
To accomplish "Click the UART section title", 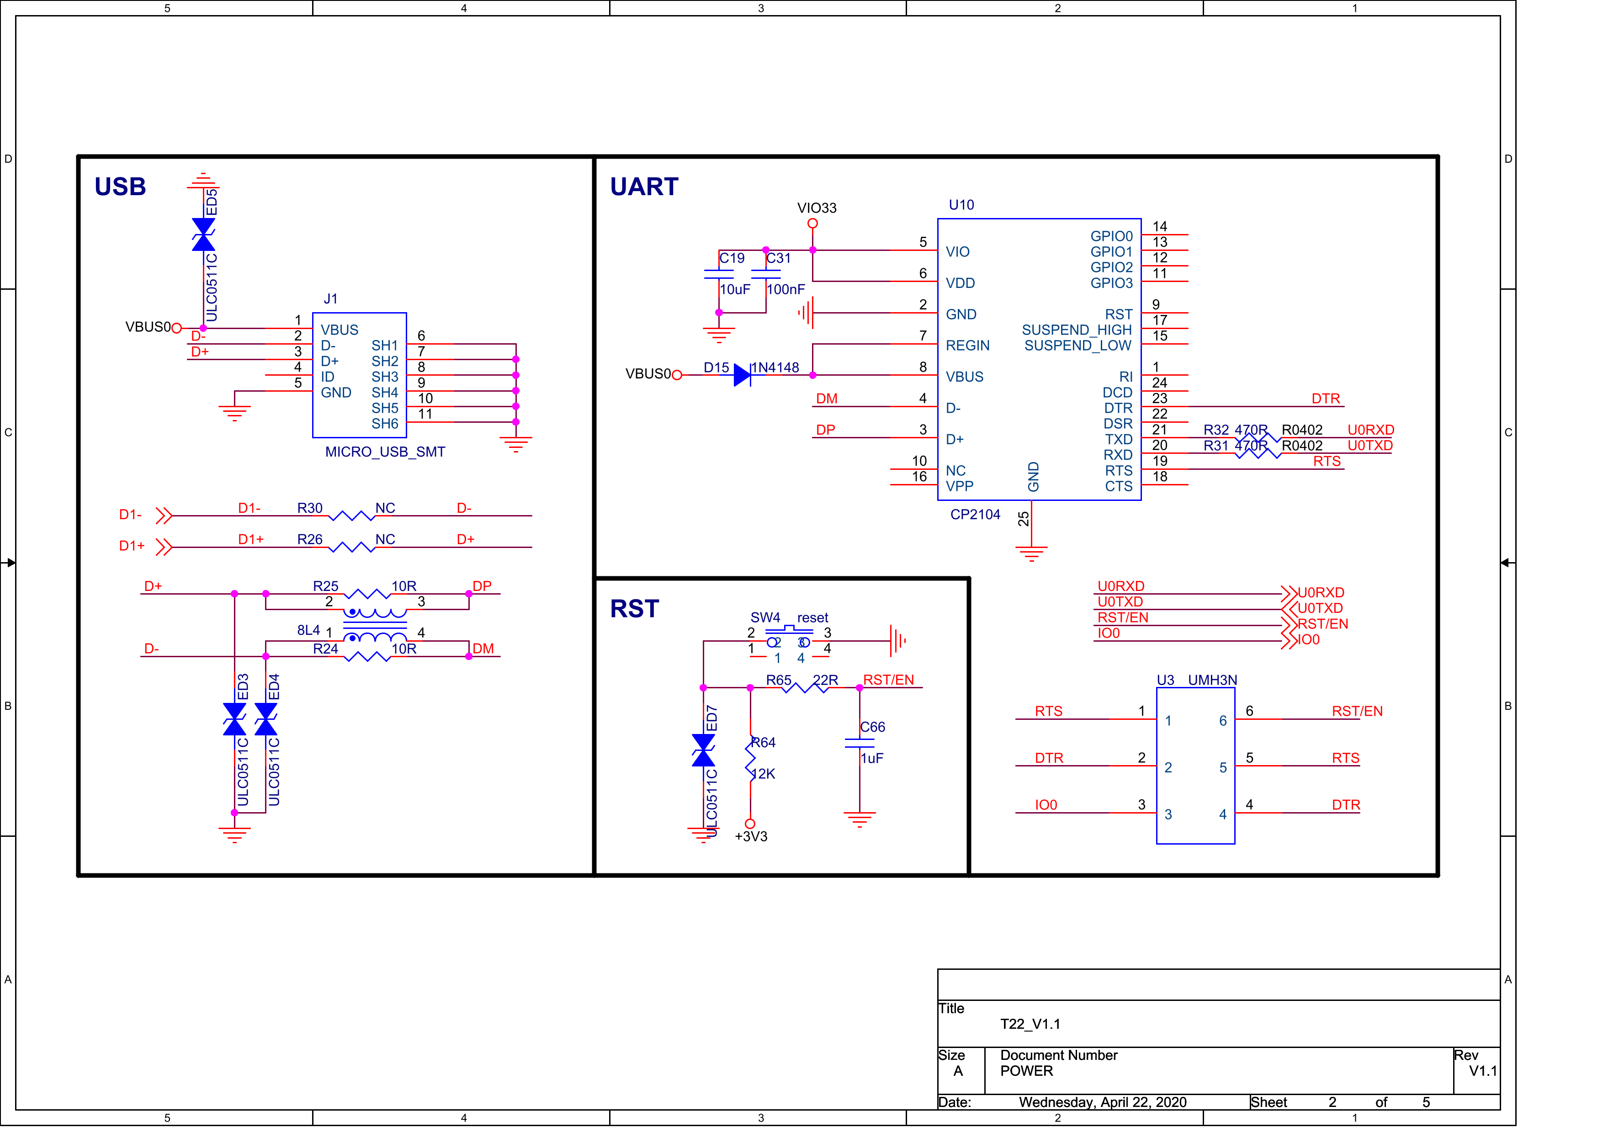I will pyautogui.click(x=644, y=186).
